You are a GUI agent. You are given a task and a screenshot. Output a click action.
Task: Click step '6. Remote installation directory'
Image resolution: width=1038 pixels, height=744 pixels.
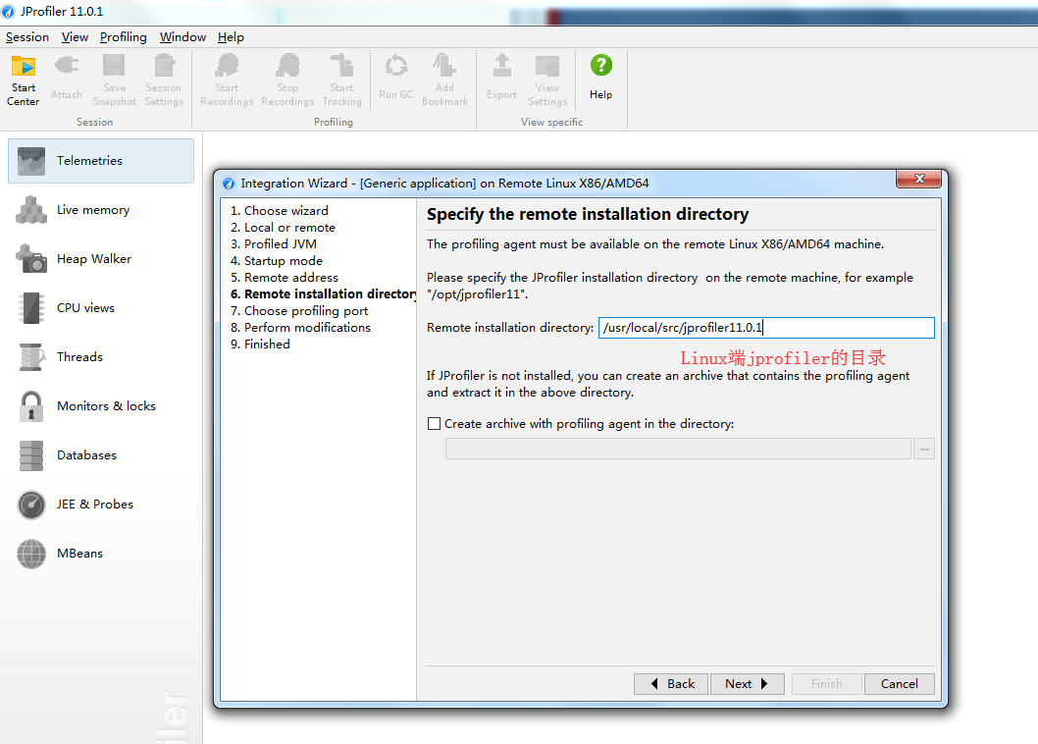(x=323, y=294)
